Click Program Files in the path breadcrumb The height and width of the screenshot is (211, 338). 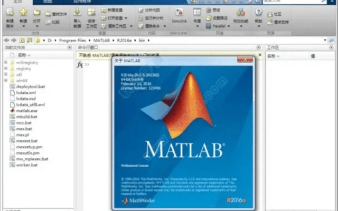point(72,40)
